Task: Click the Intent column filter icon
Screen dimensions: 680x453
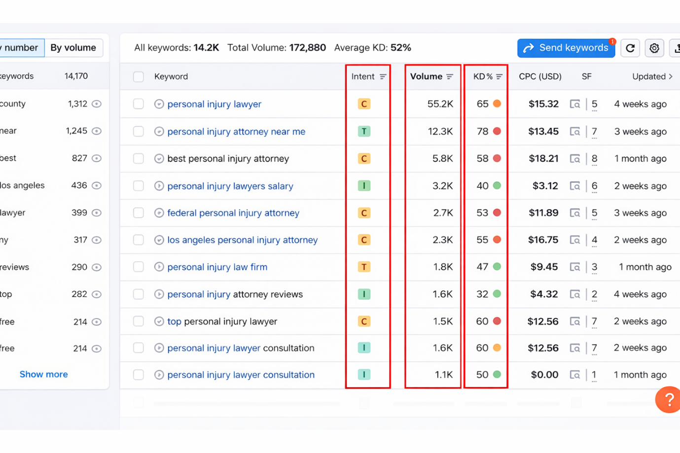Action: 383,76
